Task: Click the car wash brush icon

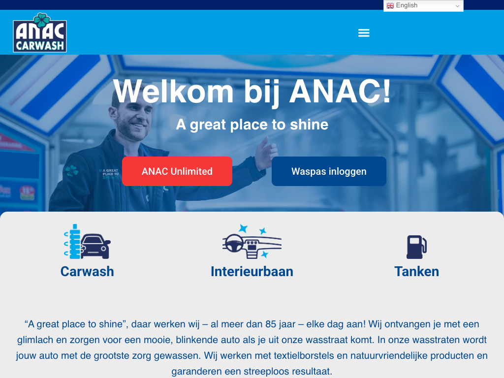Action: coord(87,241)
